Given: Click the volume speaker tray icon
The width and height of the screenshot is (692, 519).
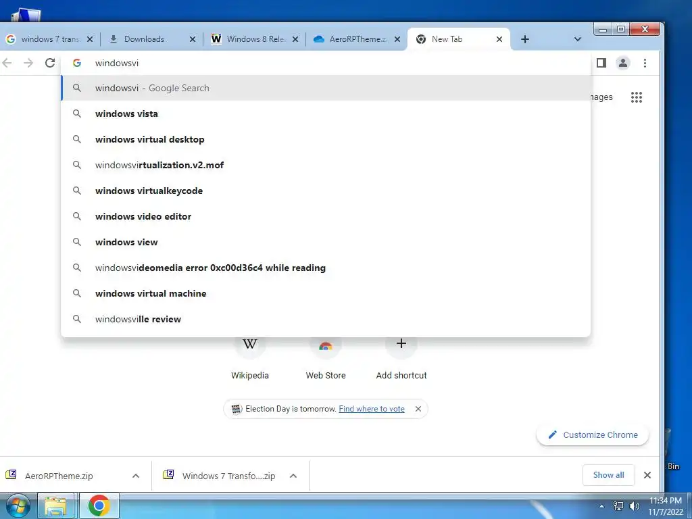Looking at the screenshot, I should coord(635,505).
